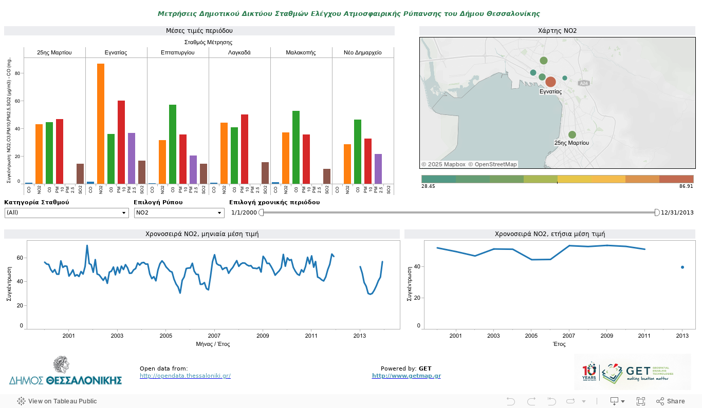Click the start date 1/1/2000 field
The height and width of the screenshot is (408, 702).
244,212
